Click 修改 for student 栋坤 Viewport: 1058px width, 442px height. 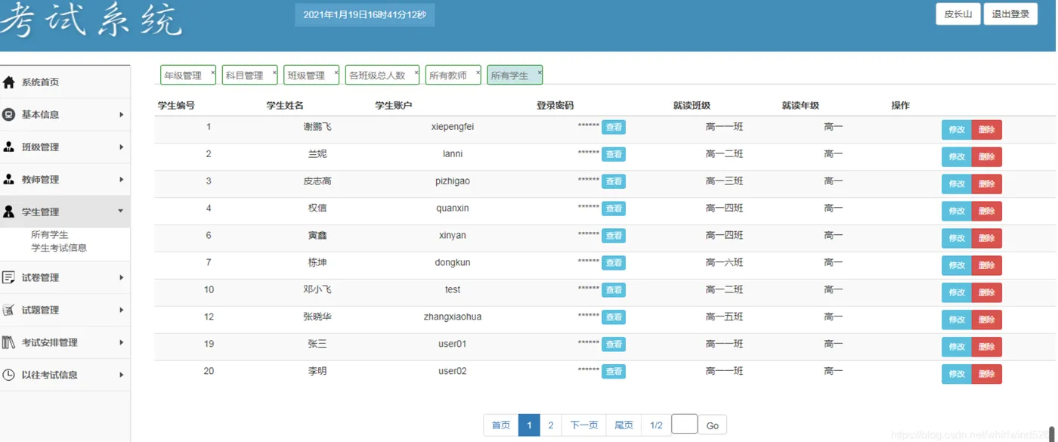(x=957, y=266)
